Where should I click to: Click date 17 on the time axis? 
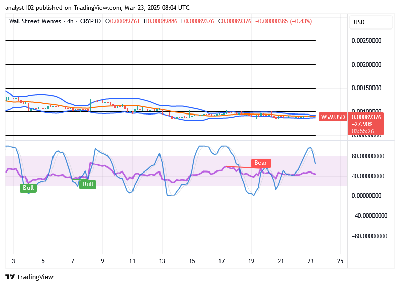pos(222,261)
